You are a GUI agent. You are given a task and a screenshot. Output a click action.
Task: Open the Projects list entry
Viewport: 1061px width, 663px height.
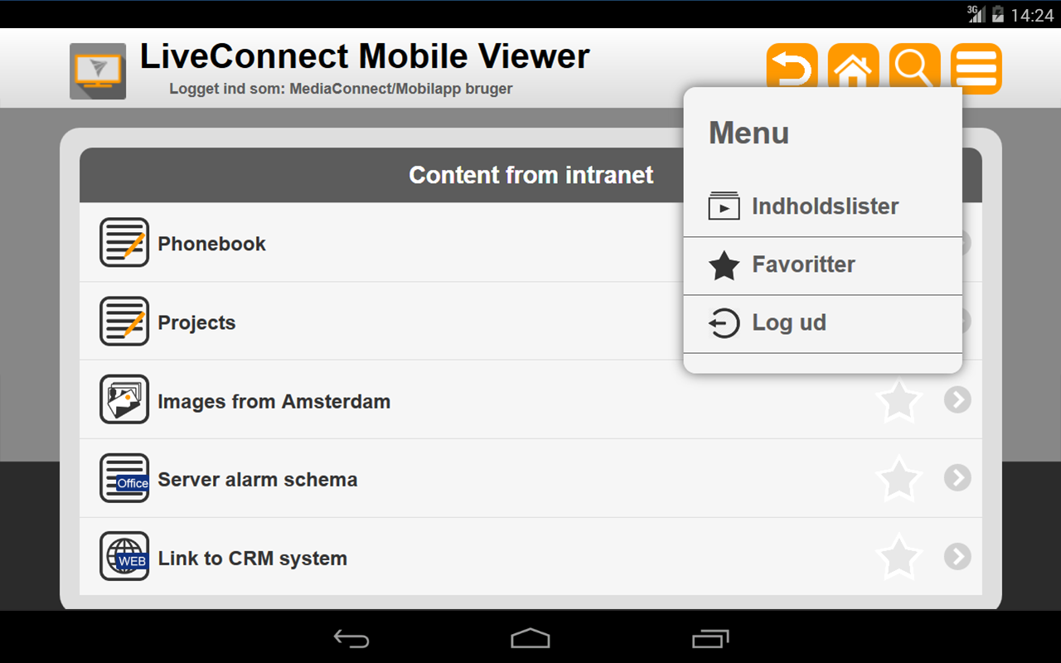[381, 322]
